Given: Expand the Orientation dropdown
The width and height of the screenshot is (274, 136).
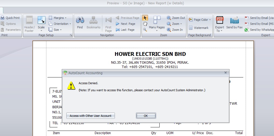Looking at the screenshot, I should tap(60, 24).
